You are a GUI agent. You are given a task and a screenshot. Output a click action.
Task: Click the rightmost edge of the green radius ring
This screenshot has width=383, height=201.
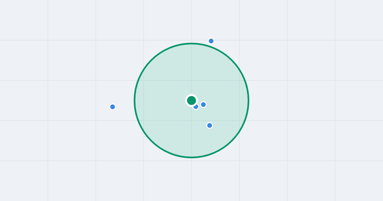click(249, 100)
